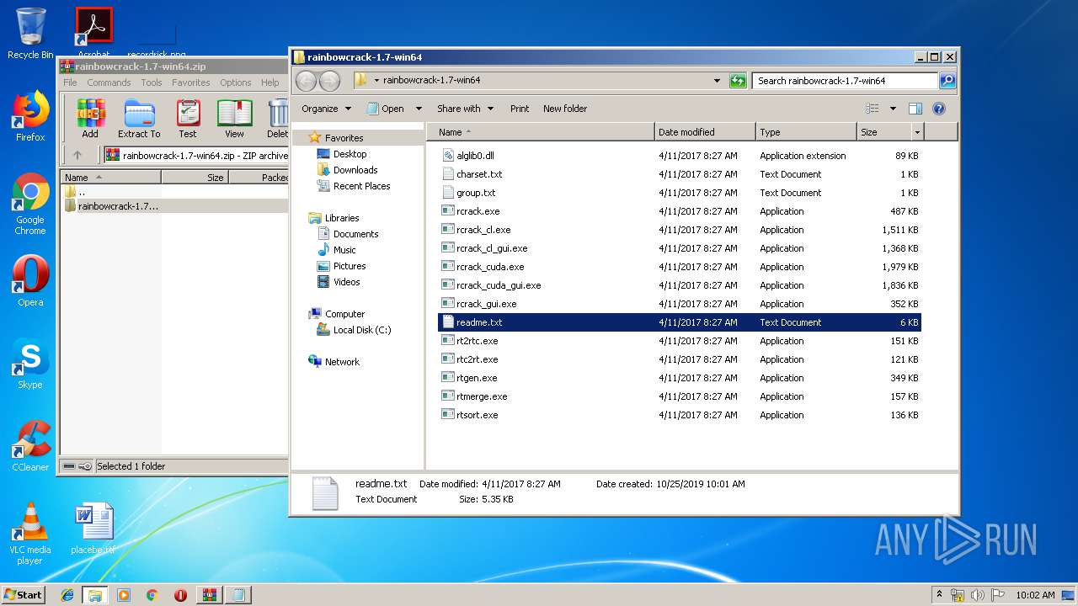
Task: Open Size column filter dropdown
Action: pyautogui.click(x=917, y=132)
